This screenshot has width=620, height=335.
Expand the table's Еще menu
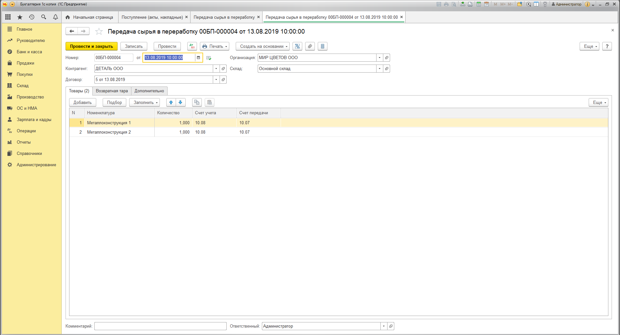598,103
